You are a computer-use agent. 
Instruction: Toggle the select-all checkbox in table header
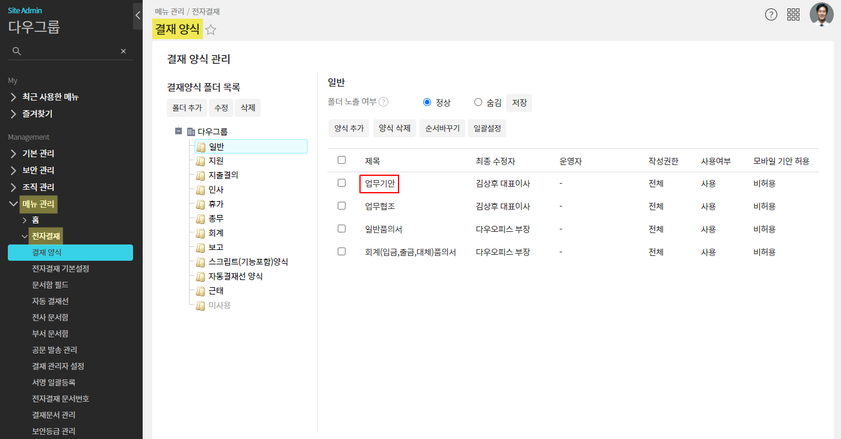coord(342,160)
